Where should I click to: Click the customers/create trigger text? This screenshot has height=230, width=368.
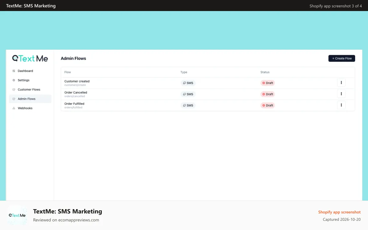(75, 85)
